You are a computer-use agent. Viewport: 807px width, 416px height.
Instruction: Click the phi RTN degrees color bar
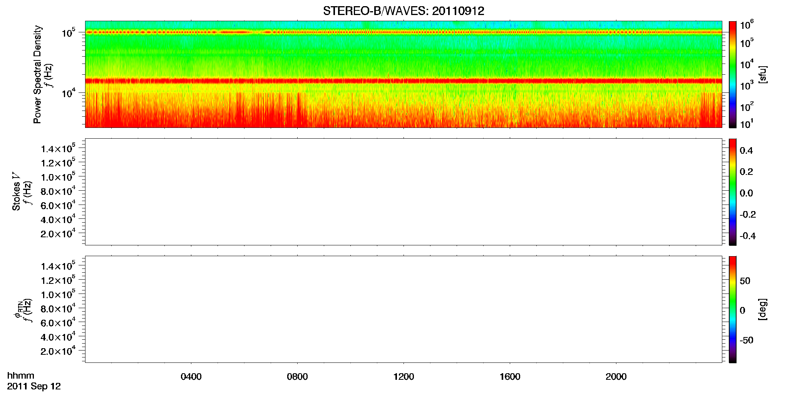732,309
